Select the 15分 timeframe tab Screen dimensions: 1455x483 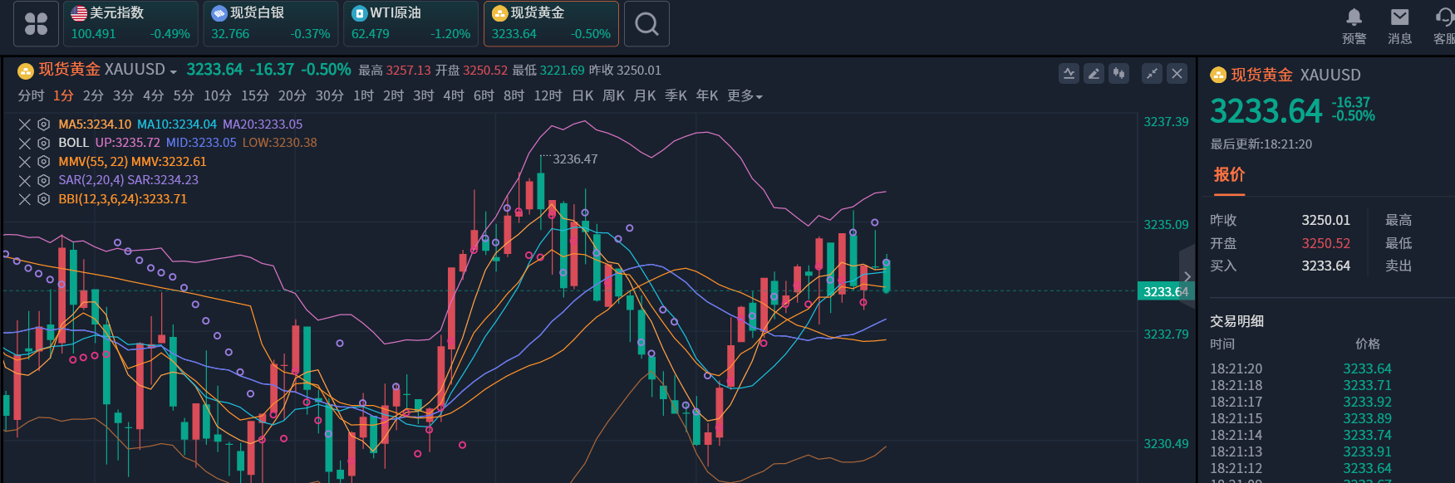point(254,96)
